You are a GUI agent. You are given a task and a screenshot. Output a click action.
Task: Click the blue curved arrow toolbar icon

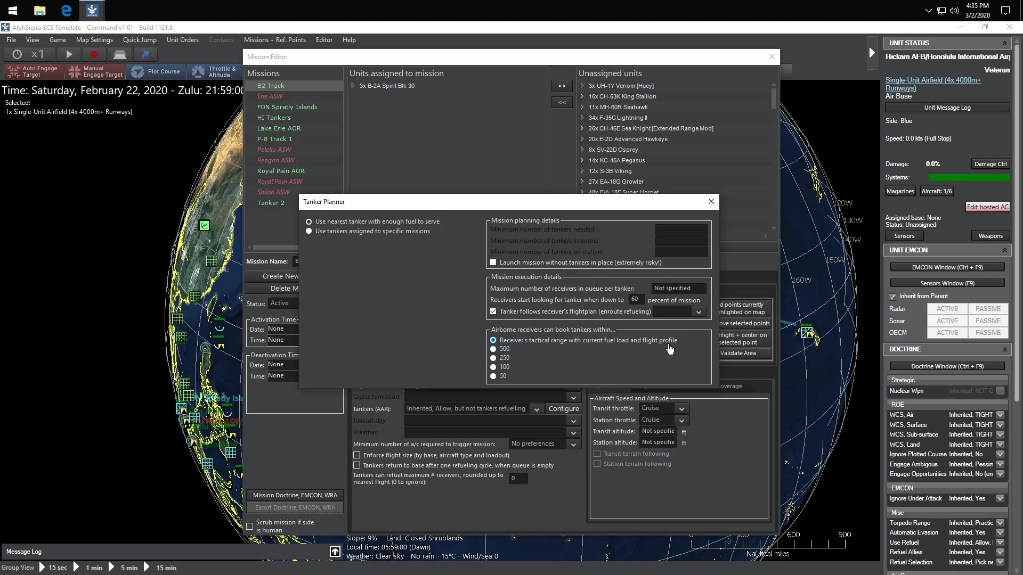145,54
